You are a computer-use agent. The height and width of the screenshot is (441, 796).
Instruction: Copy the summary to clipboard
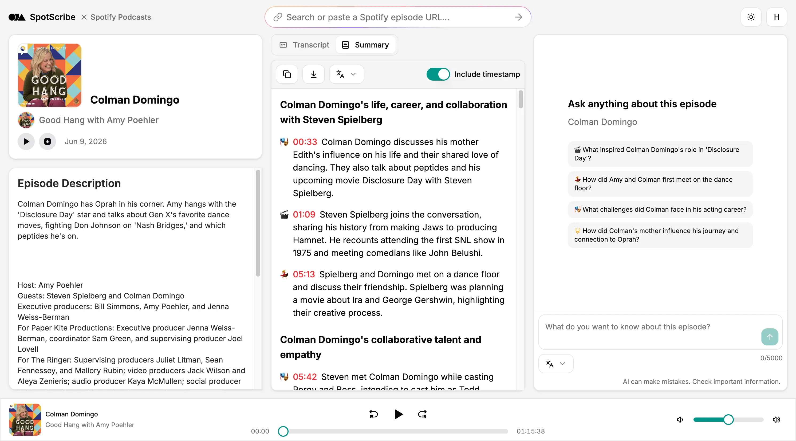287,74
